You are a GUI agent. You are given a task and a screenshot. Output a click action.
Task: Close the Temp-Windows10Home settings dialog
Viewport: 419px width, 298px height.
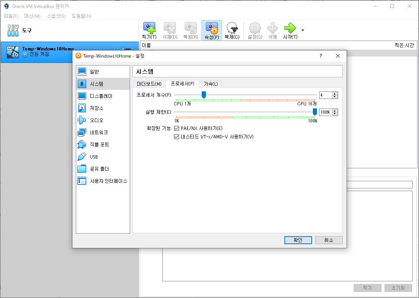coord(338,56)
